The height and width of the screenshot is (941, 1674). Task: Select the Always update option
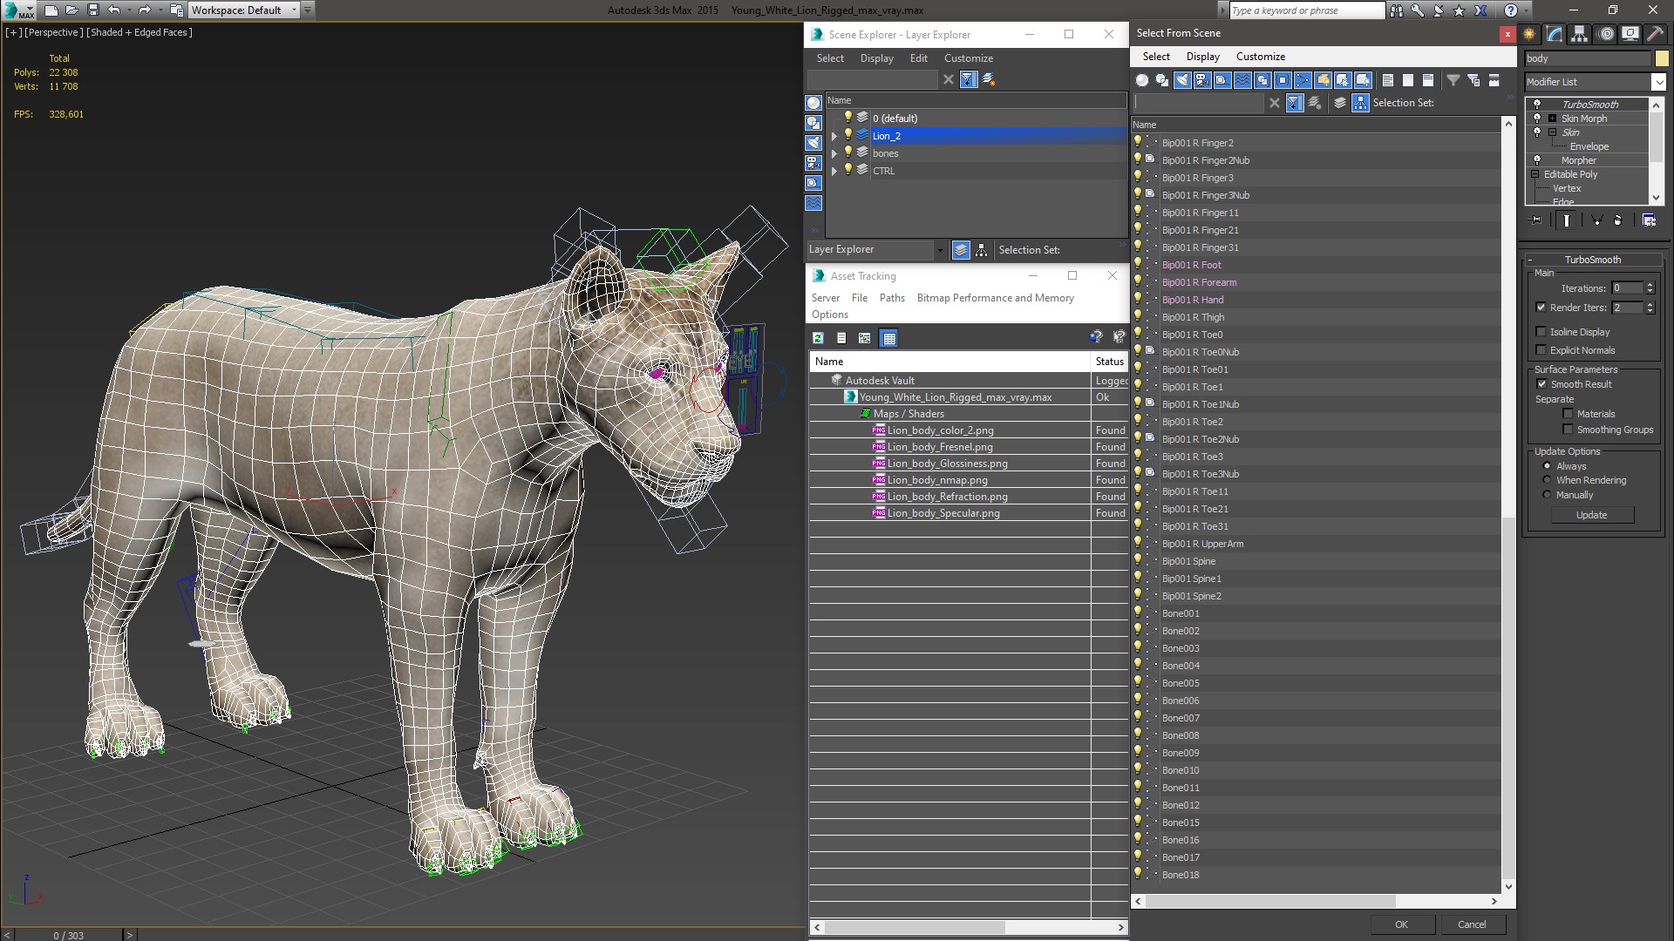click(1547, 466)
